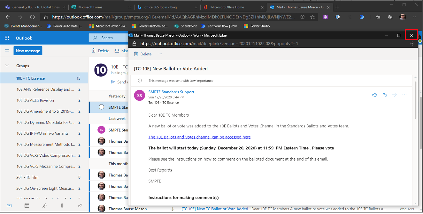Open To Do via the checkmark icon

click(80, 205)
